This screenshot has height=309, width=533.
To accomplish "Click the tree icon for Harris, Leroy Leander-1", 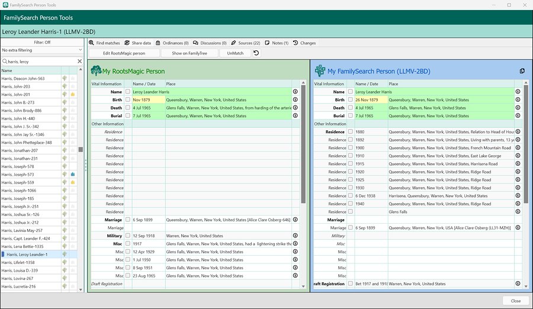I will pos(65,255).
